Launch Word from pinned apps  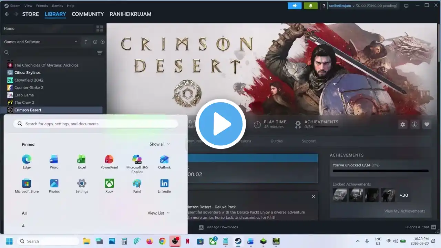coord(54,162)
